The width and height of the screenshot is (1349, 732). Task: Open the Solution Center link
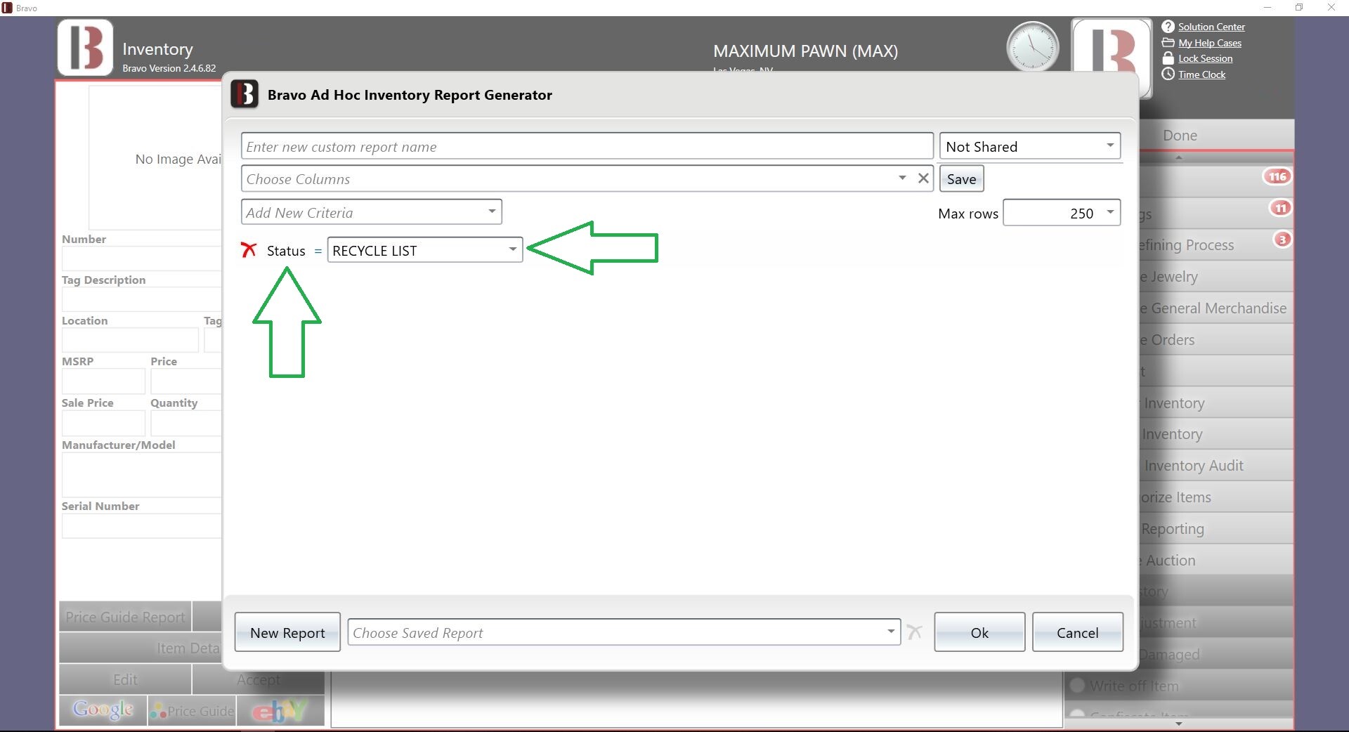click(1211, 27)
